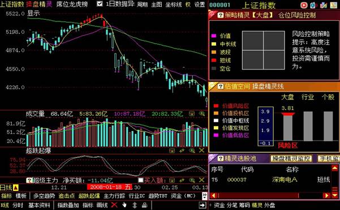Click 坐标线 in the chart top menu
This screenshot has width=340, height=210.
coord(174,4)
